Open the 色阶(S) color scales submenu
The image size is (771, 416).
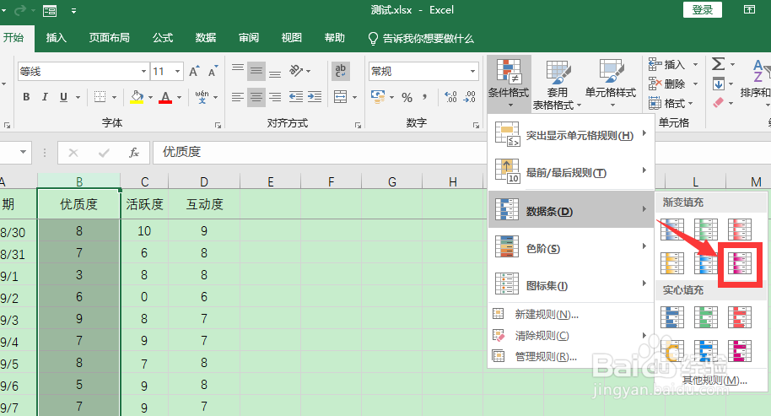[571, 248]
